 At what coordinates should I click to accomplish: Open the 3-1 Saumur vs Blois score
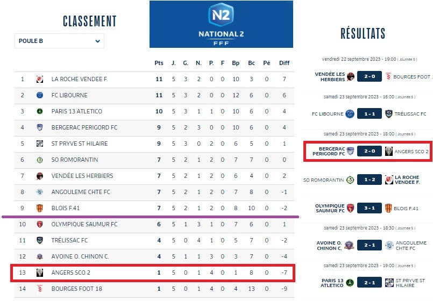(x=370, y=208)
